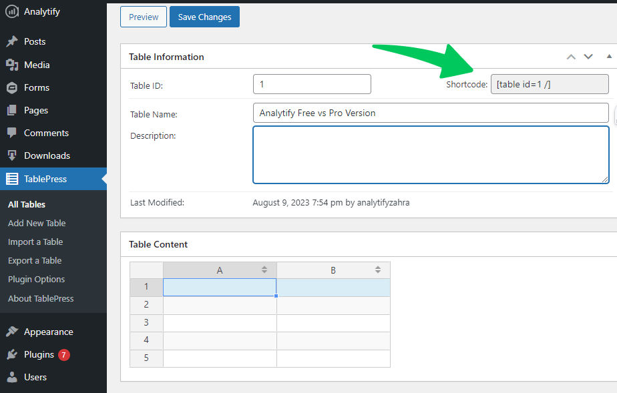Click the Users person icon
The image size is (617, 393).
click(12, 377)
